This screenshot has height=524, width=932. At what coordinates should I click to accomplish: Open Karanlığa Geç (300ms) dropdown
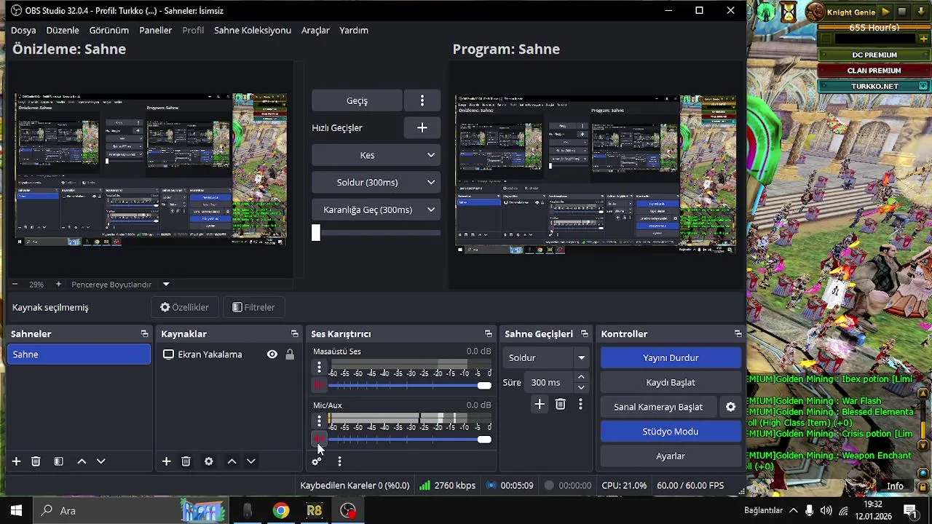point(376,210)
